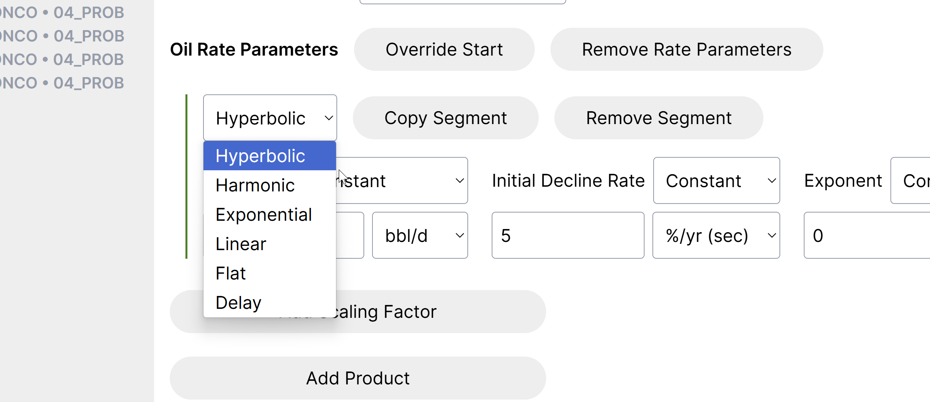This screenshot has height=402, width=930.
Task: Click the Override Start button
Action: point(444,49)
